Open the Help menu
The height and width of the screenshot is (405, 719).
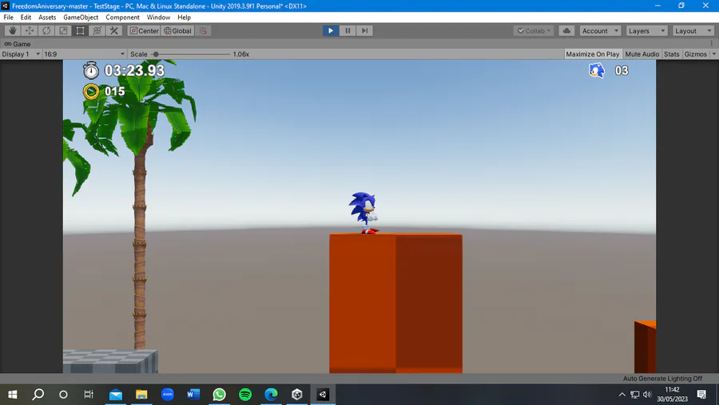(x=184, y=18)
